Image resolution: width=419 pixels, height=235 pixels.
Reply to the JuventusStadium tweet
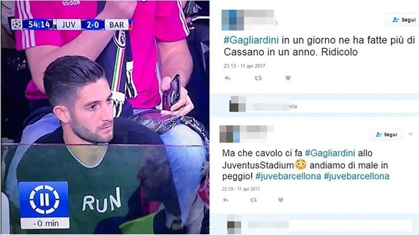(x=226, y=200)
